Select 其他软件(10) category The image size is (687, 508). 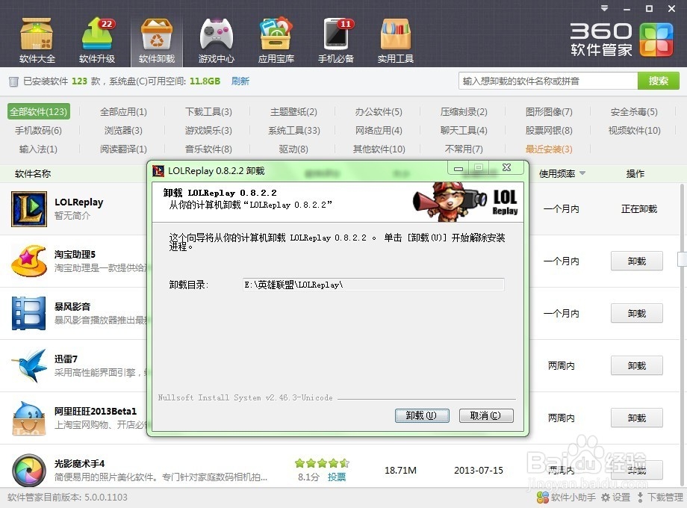click(x=379, y=149)
